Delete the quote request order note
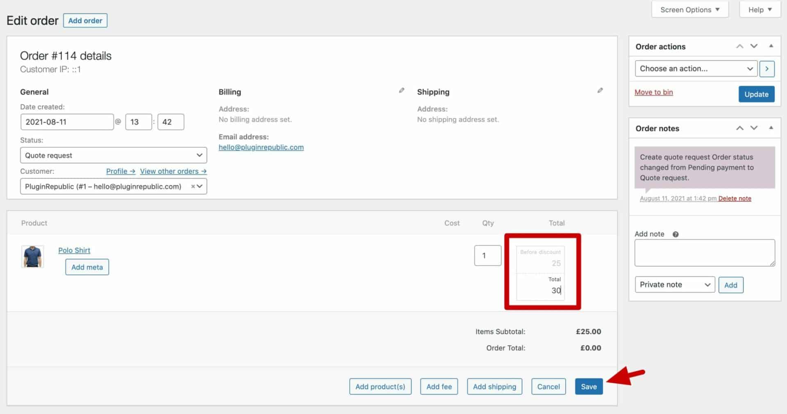 tap(735, 198)
